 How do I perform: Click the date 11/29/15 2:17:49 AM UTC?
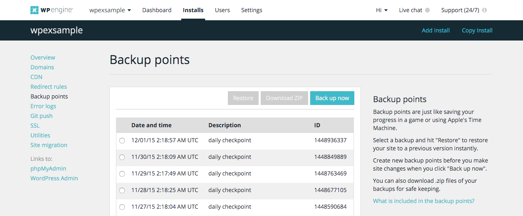click(165, 173)
